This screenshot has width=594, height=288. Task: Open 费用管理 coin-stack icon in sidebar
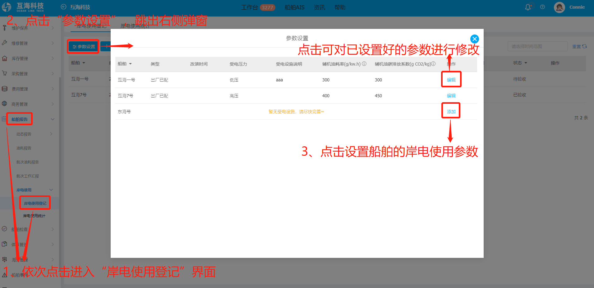[x=4, y=89]
